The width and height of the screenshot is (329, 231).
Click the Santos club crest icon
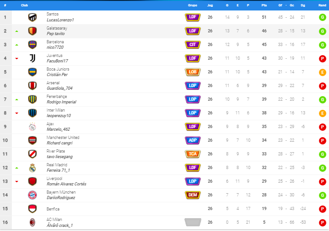tap(32, 17)
